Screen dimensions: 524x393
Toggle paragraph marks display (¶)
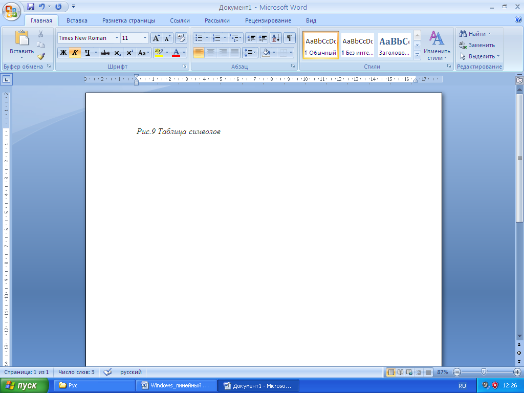click(290, 38)
